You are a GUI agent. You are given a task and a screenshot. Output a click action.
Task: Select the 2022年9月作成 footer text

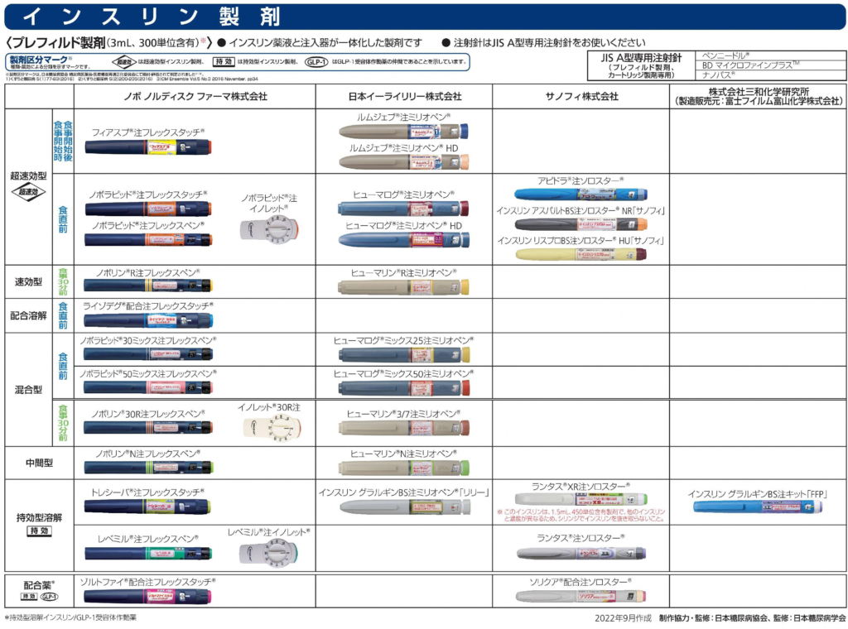coord(624,618)
